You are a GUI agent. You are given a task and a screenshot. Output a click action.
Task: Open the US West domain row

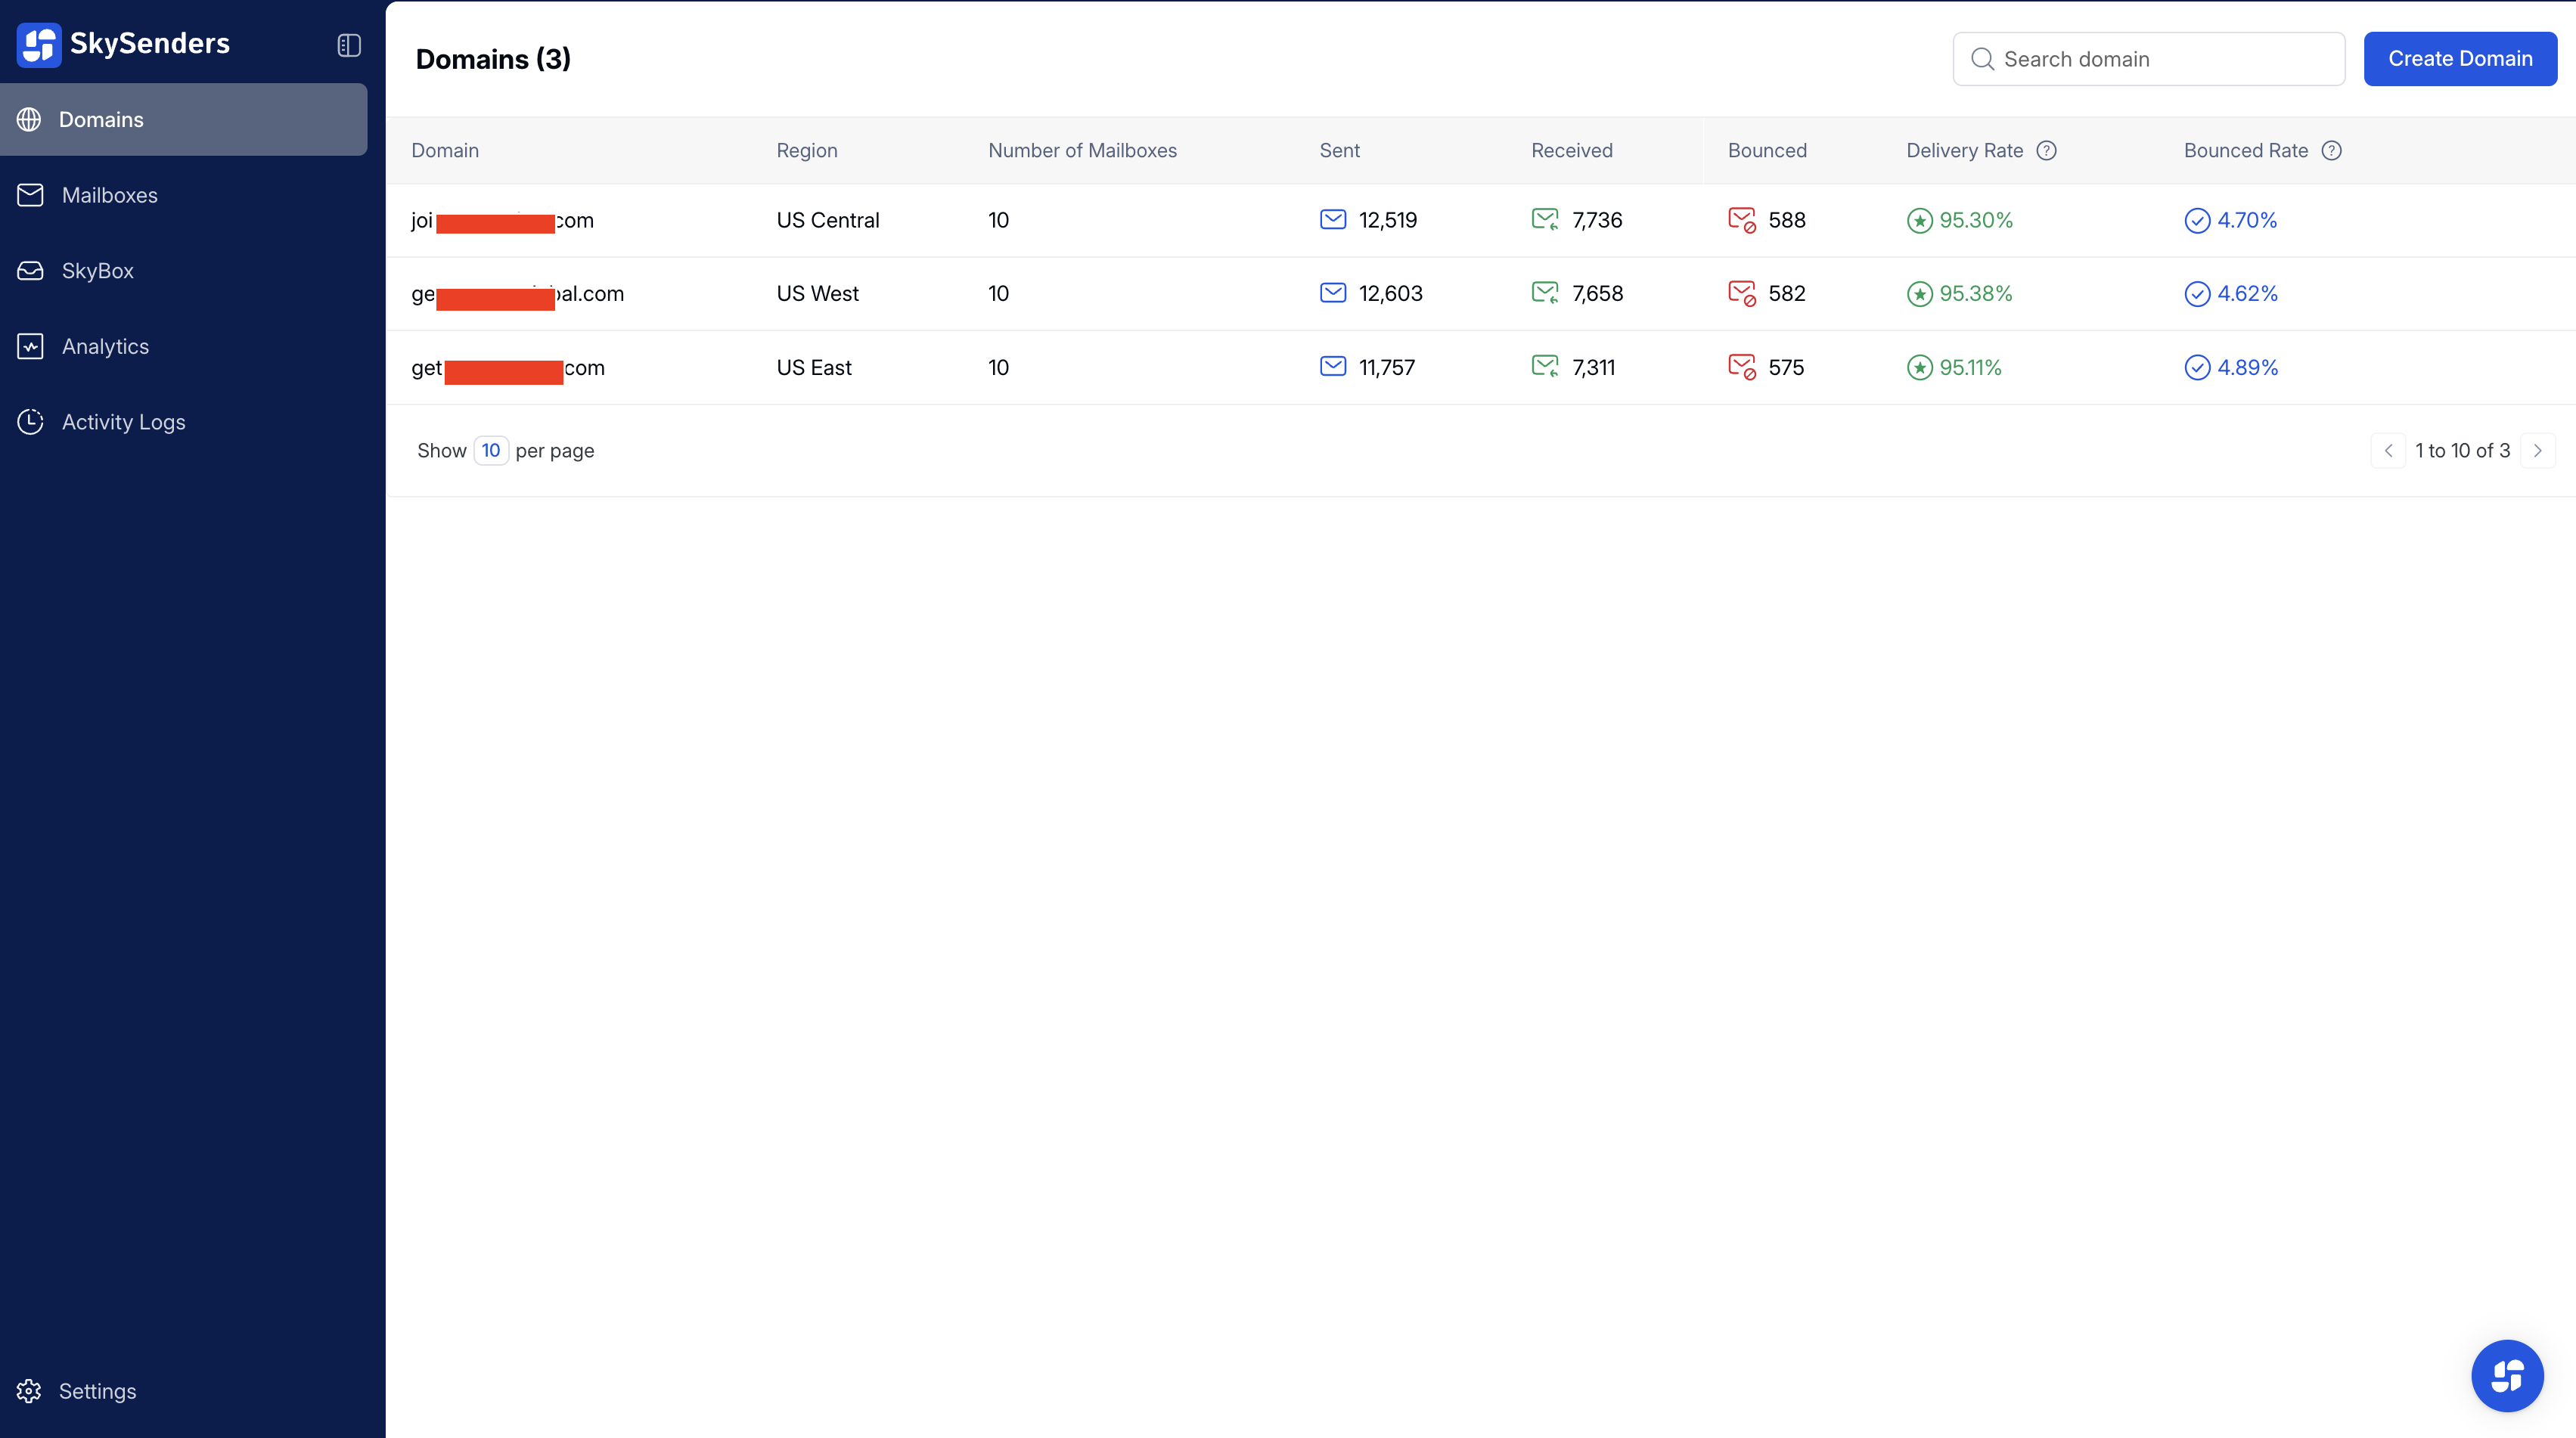(x=817, y=294)
